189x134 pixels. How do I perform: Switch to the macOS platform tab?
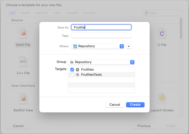pos(25,13)
